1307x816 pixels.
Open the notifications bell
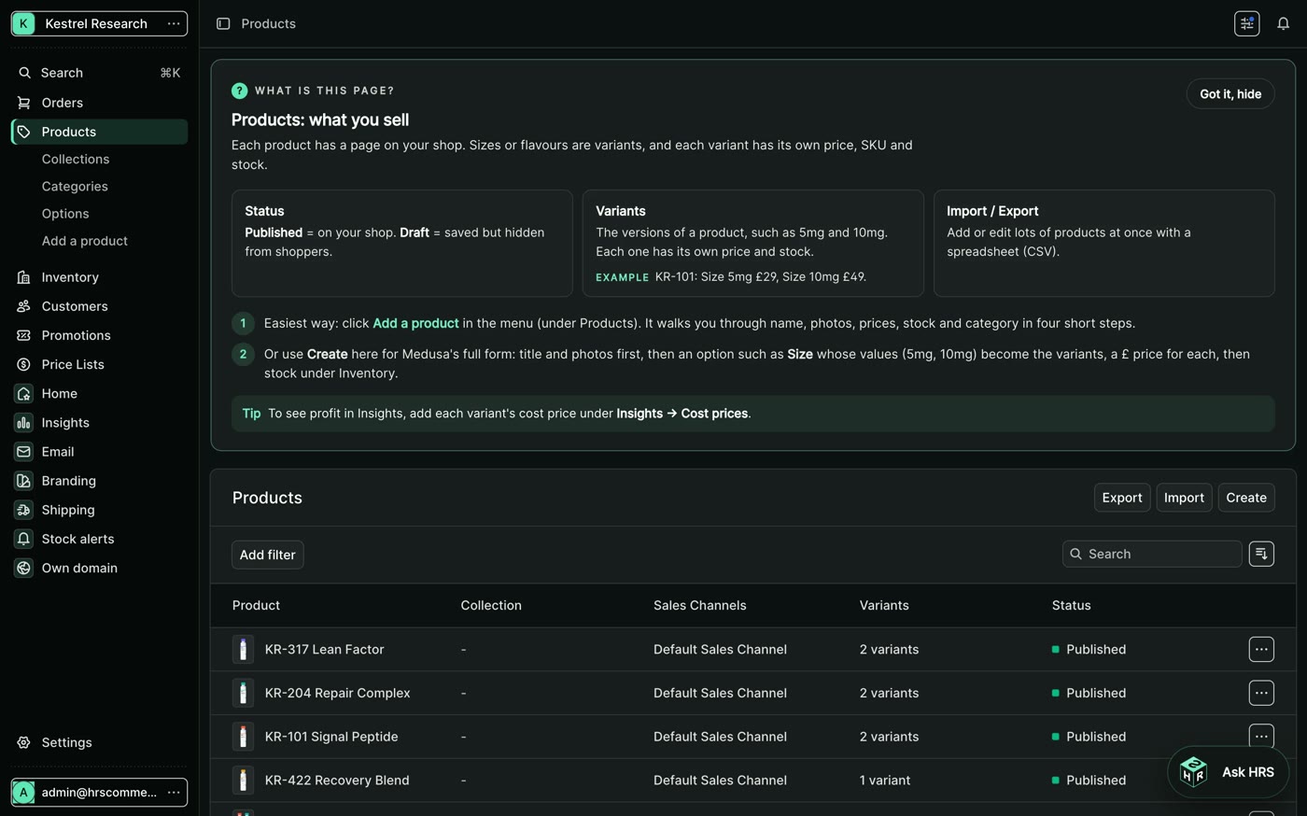tap(1284, 23)
